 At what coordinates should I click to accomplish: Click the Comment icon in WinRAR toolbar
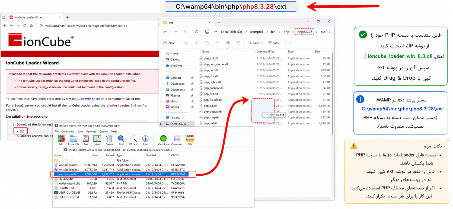click(177, 140)
